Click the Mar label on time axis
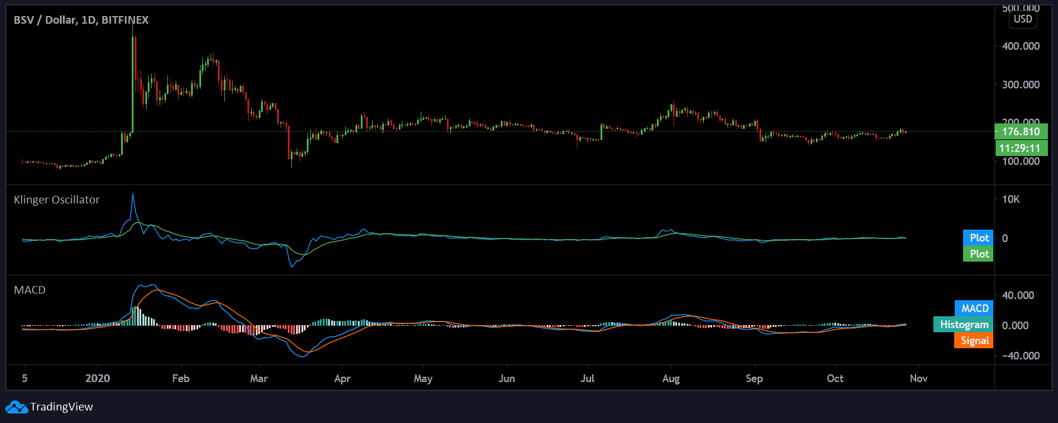1058x423 pixels. [x=259, y=379]
